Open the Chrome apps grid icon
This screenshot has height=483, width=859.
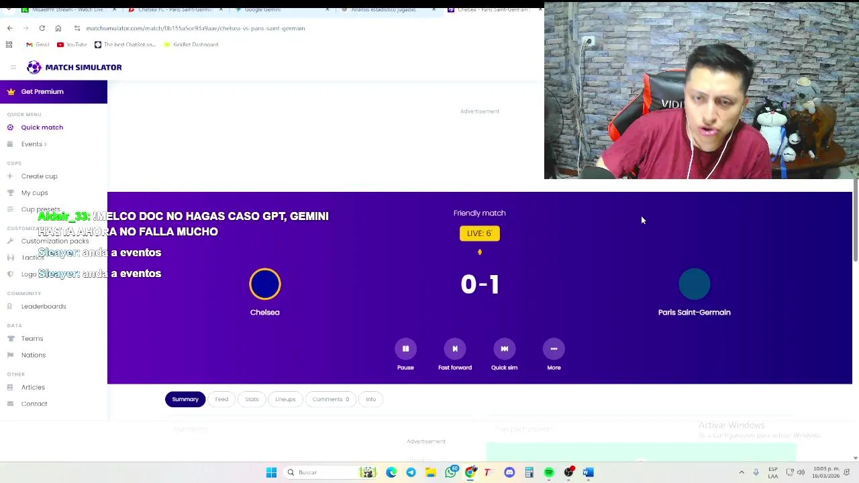coord(9,44)
